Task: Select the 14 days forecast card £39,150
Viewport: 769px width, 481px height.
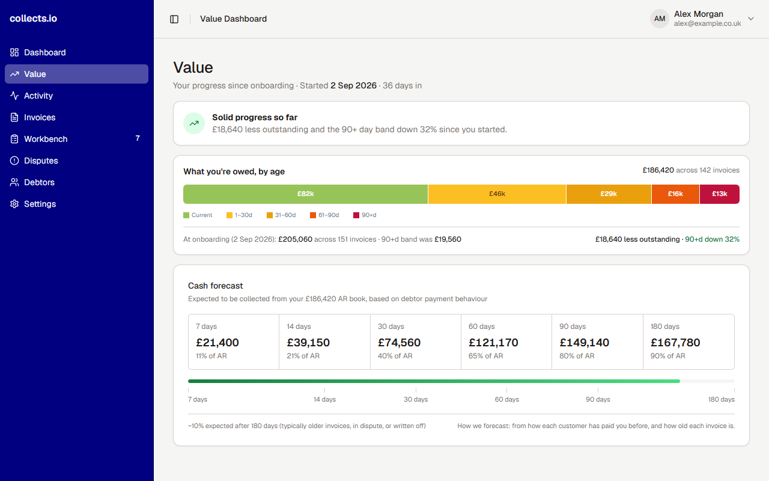Action: coord(325,342)
